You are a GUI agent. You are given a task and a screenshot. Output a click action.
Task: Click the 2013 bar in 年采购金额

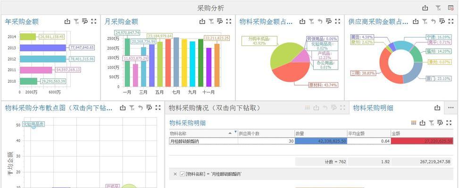[x=43, y=48]
